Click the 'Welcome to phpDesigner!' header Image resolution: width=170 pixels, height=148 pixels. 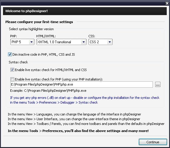coord(26,11)
